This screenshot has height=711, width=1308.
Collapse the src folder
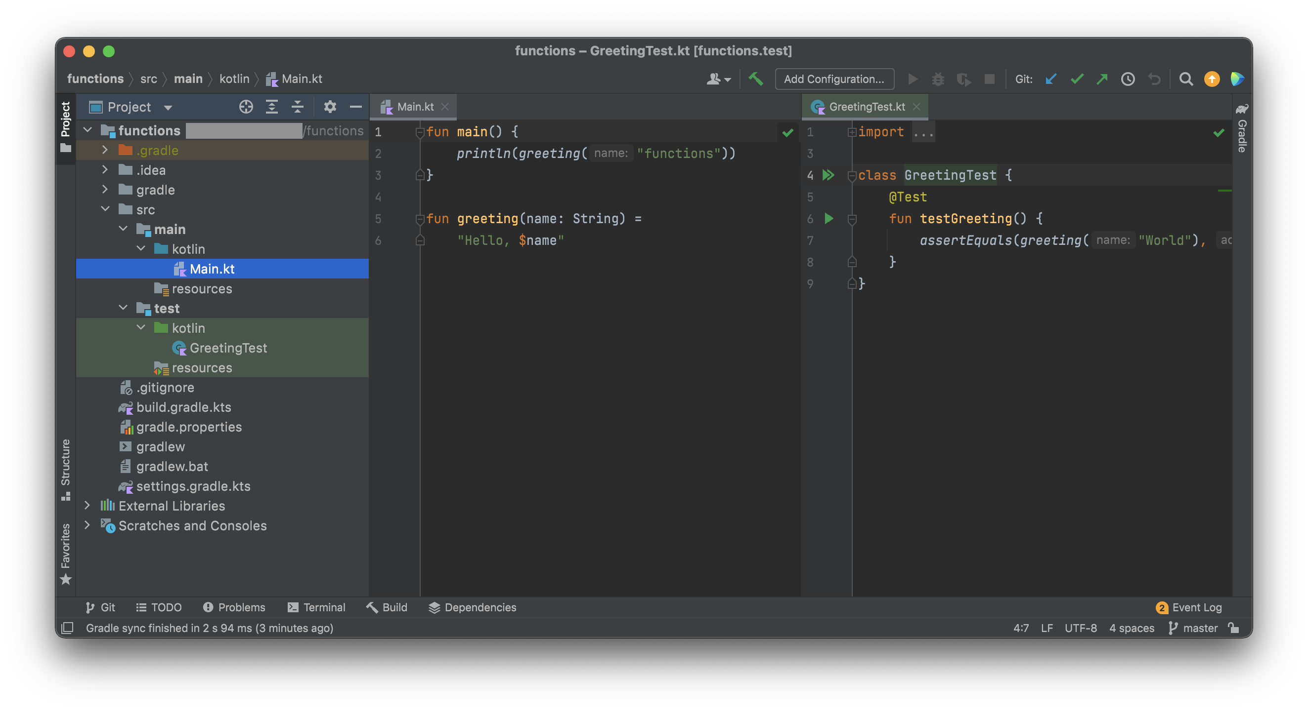coord(105,209)
